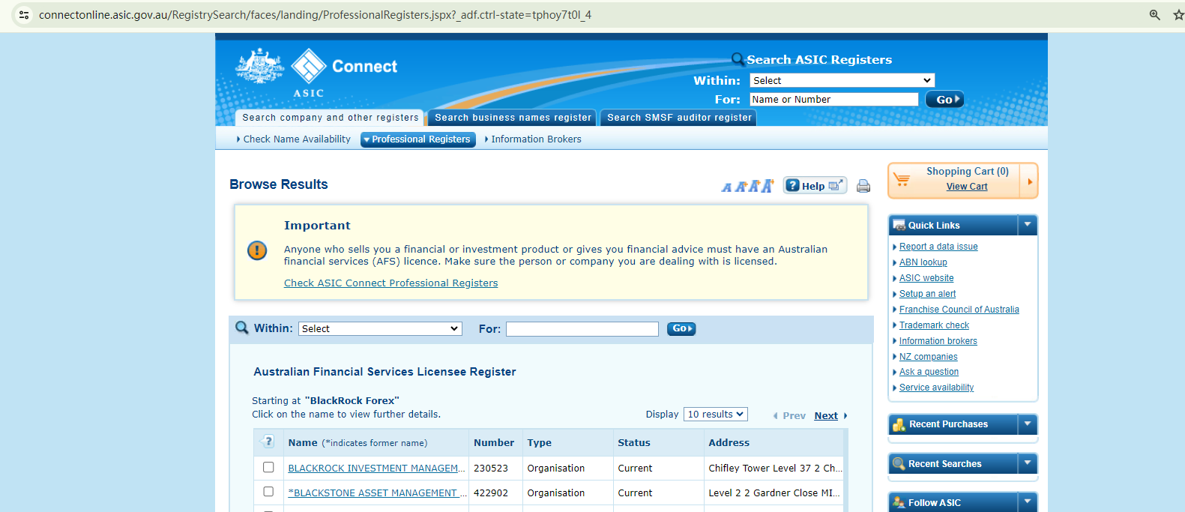Open site information icon in address bar
This screenshot has width=1185, height=512.
click(x=24, y=15)
